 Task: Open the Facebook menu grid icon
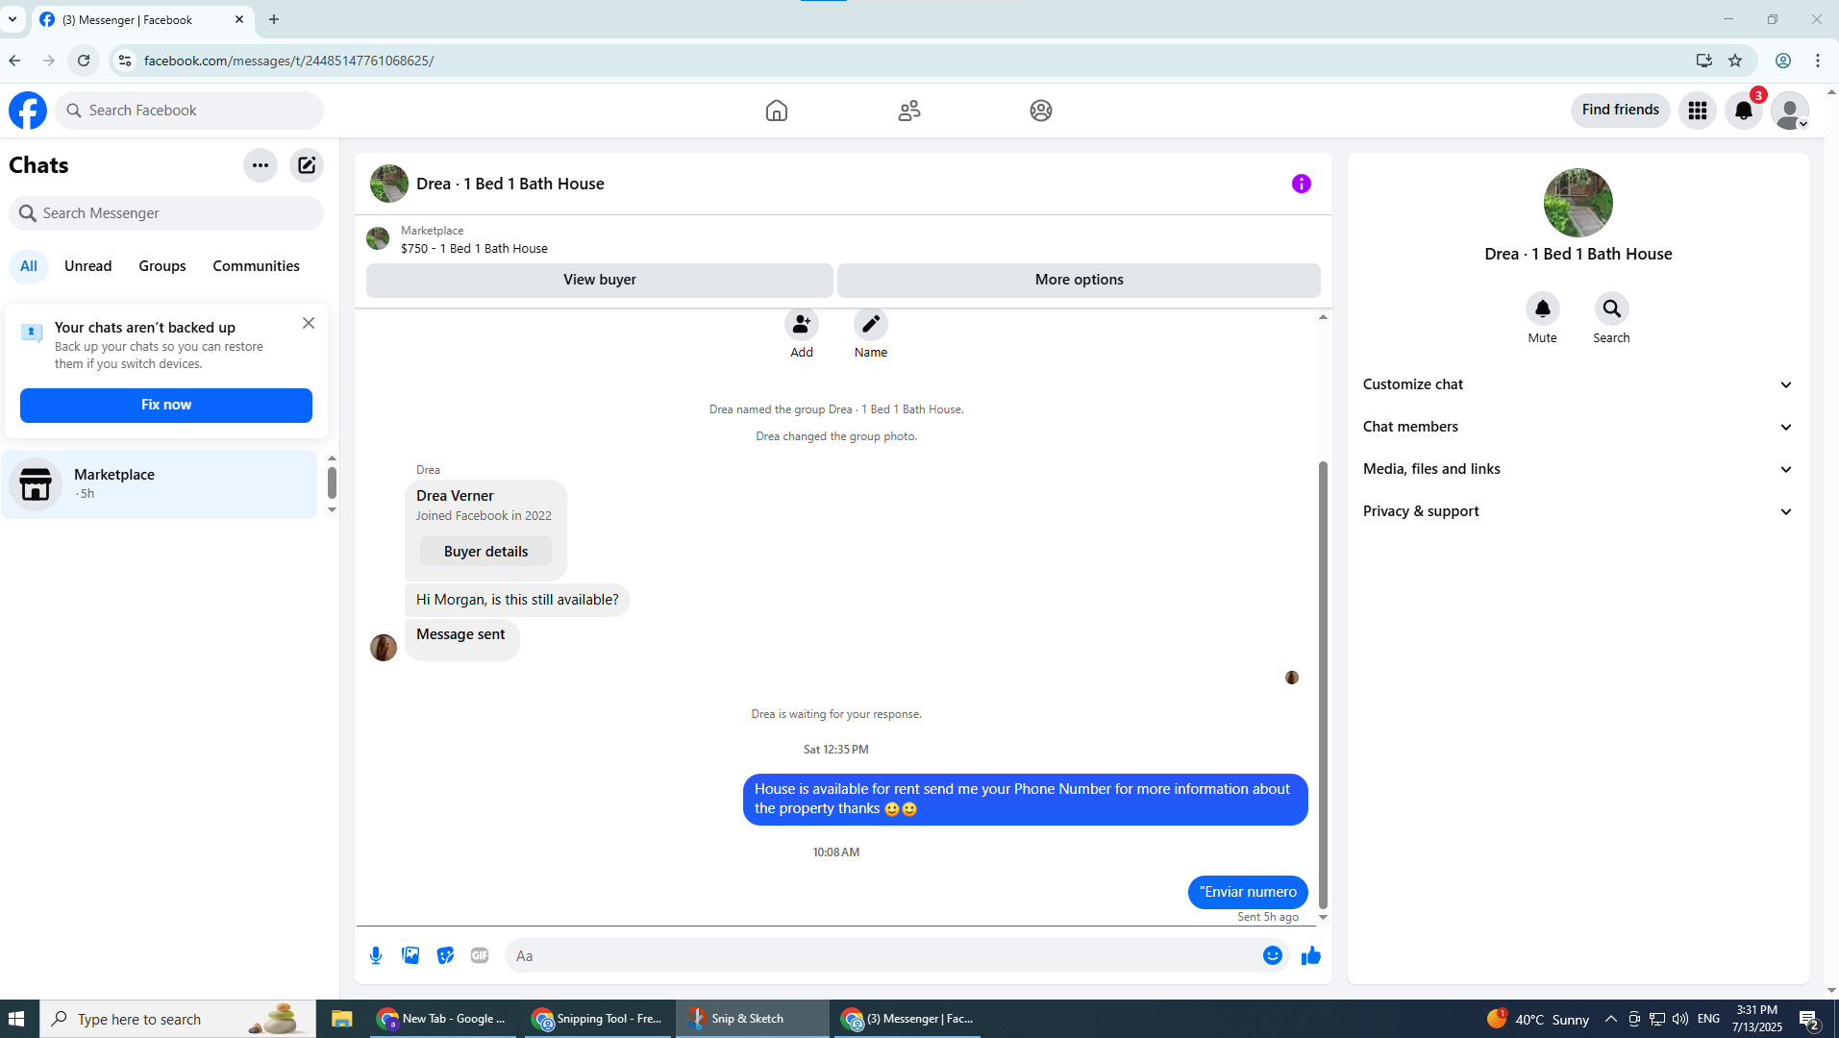click(1698, 111)
